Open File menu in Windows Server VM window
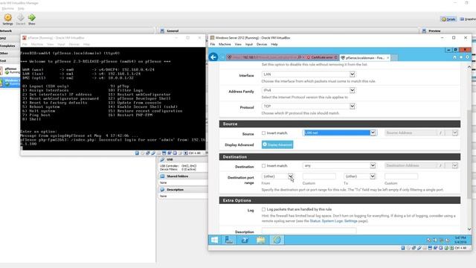This screenshot has width=476, height=268. click(x=213, y=45)
